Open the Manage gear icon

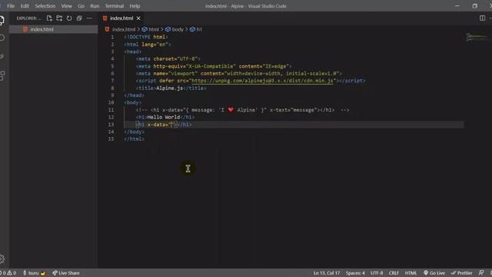(x=2, y=259)
